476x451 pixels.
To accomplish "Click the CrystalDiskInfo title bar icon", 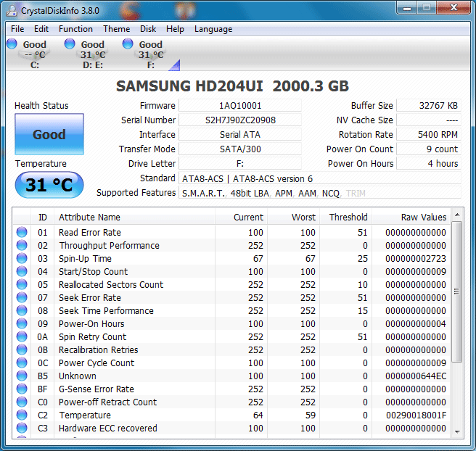I will tap(12, 11).
